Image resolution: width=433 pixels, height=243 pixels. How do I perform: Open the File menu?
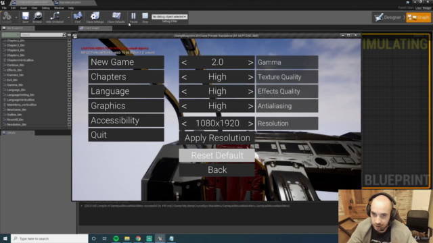4,8
